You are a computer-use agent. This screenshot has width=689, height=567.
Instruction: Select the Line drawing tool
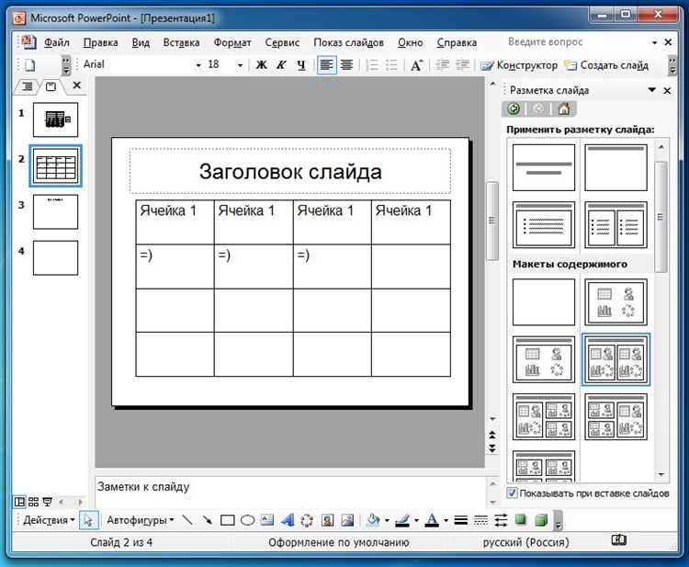pos(187,520)
